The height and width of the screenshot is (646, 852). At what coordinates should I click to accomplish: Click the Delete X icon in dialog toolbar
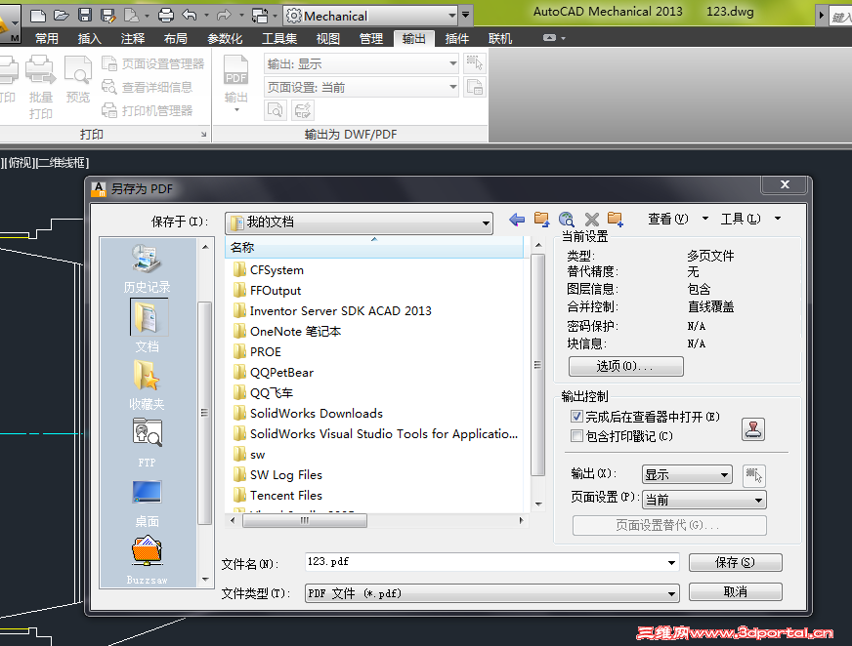592,220
